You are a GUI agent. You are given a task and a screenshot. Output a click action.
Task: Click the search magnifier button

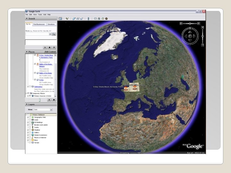pos(54,34)
